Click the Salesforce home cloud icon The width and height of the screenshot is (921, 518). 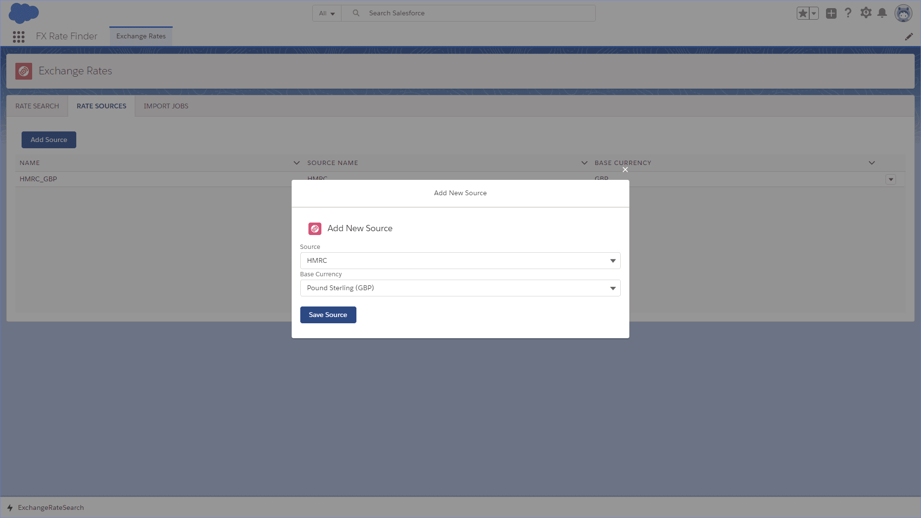tap(24, 13)
